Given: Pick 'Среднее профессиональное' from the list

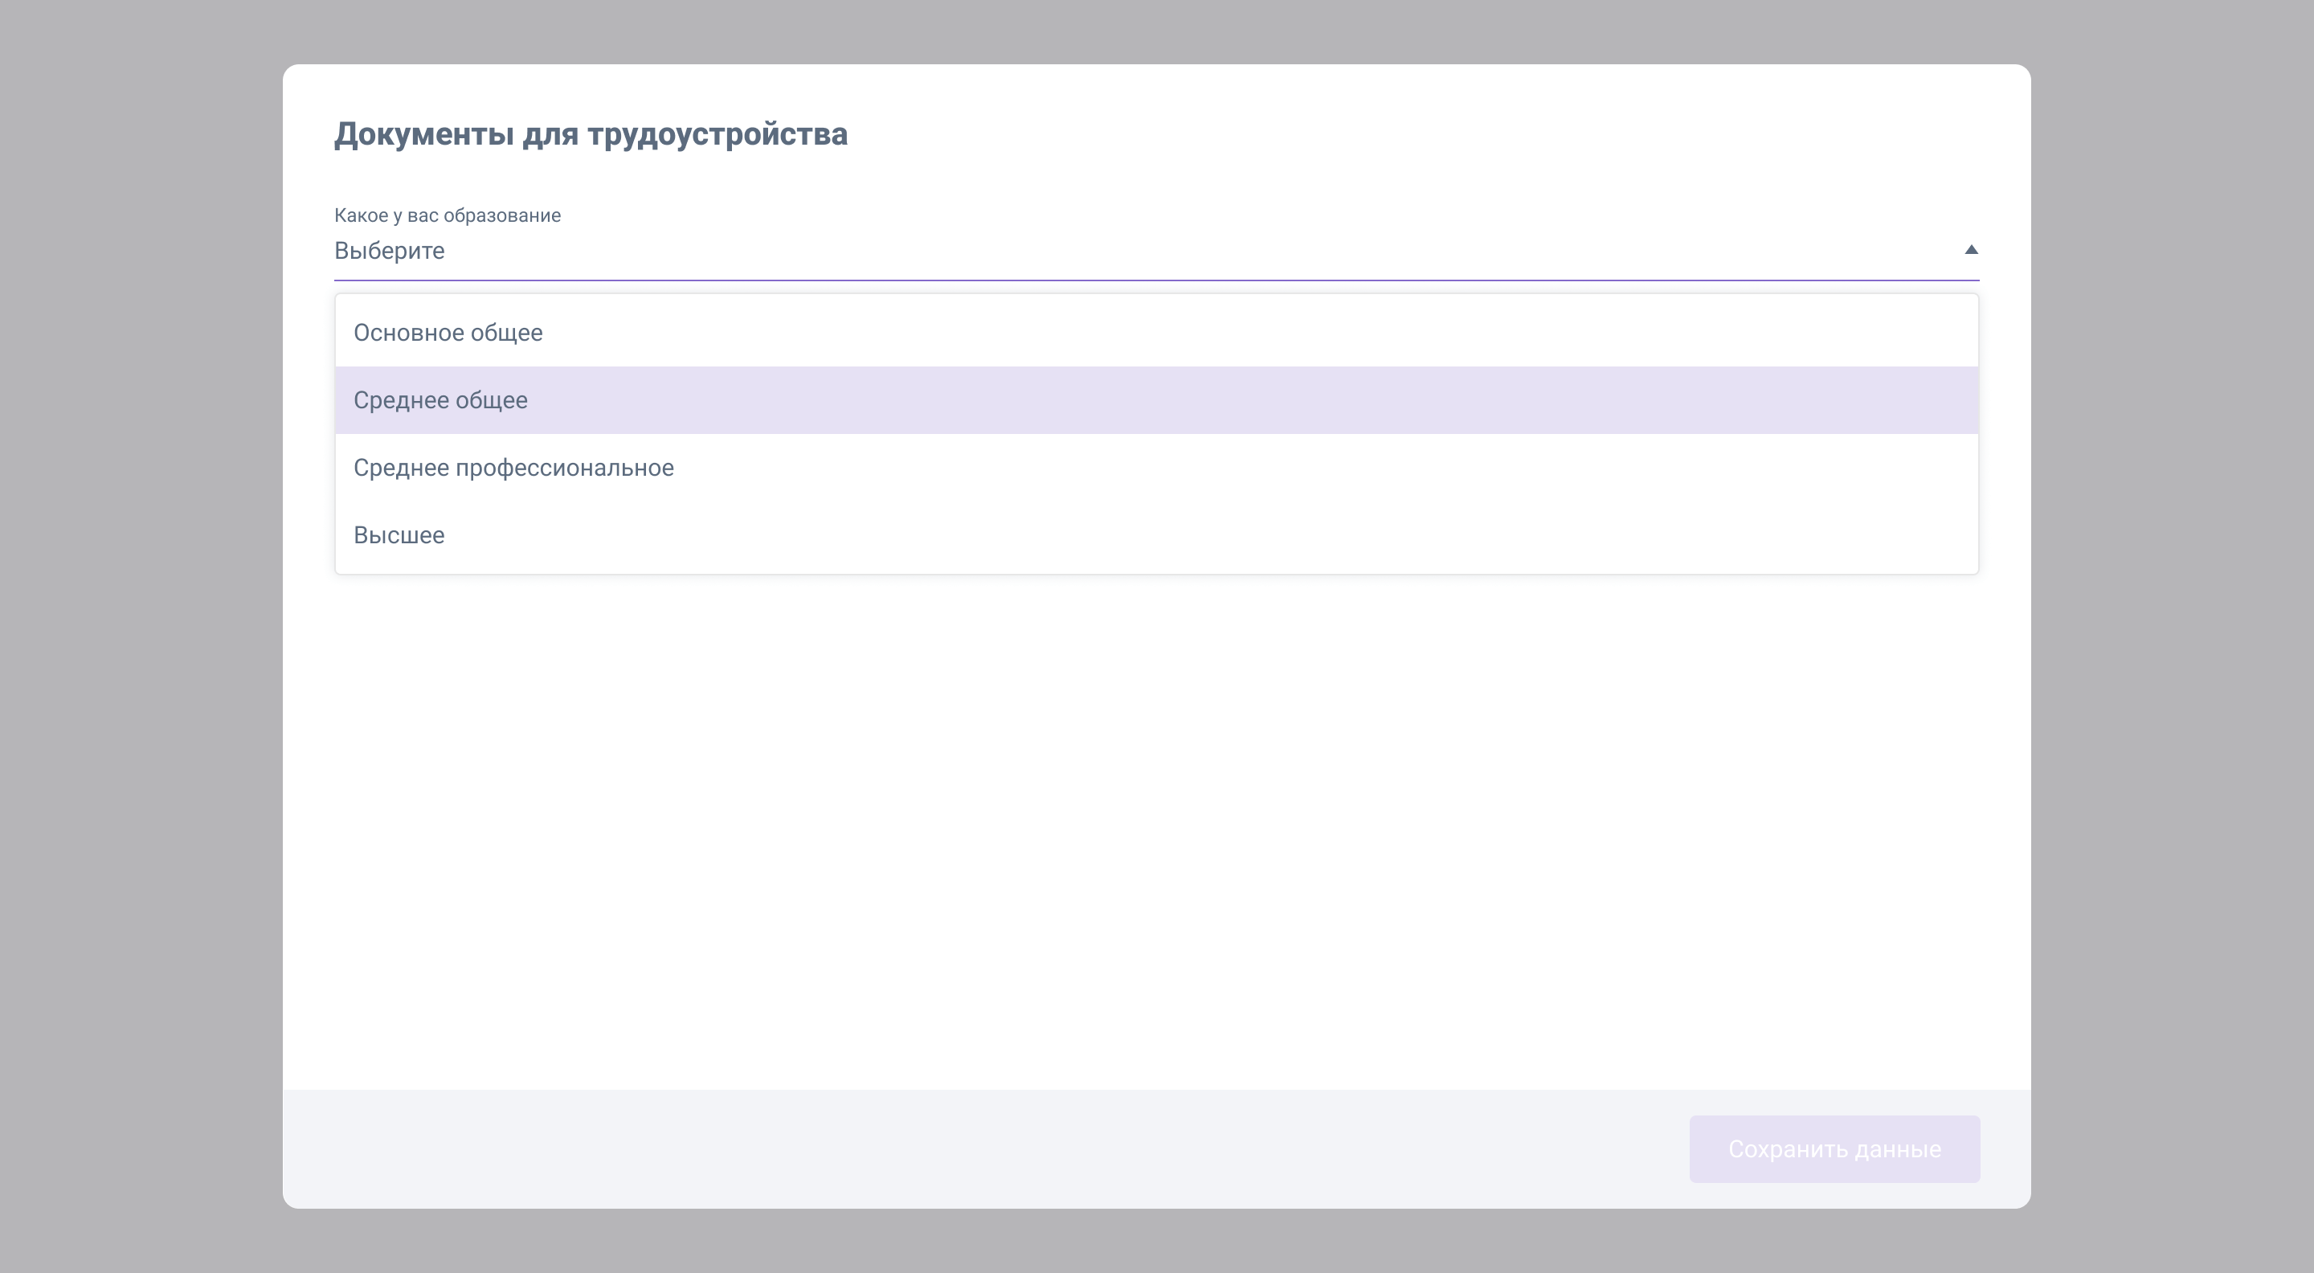Looking at the screenshot, I should coord(513,468).
